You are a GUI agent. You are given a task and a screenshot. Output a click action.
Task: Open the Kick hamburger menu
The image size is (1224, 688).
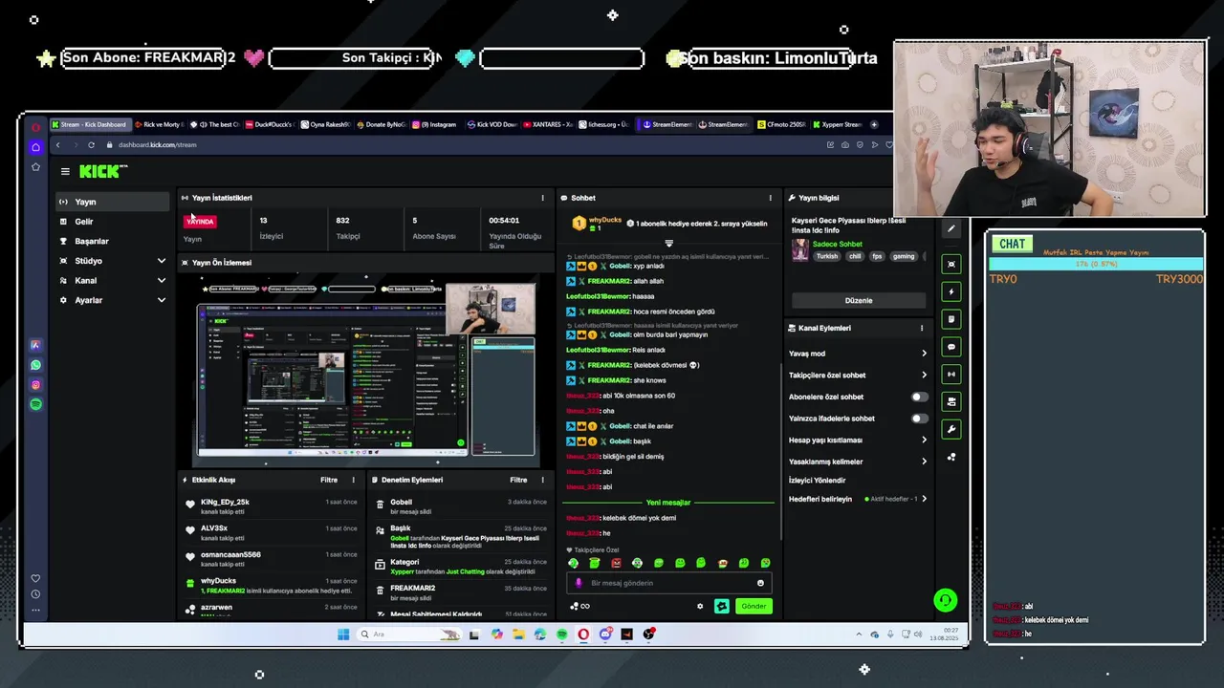click(65, 172)
